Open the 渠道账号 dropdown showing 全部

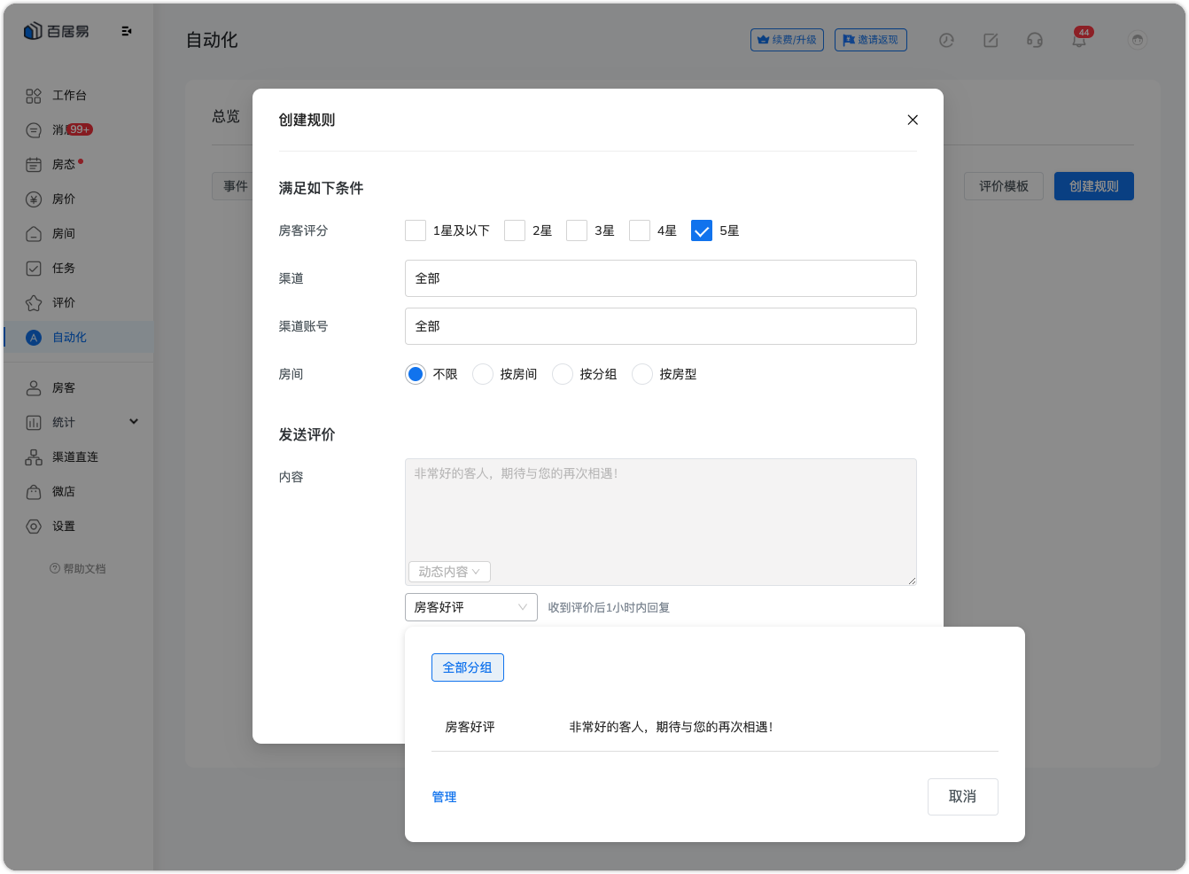click(661, 326)
